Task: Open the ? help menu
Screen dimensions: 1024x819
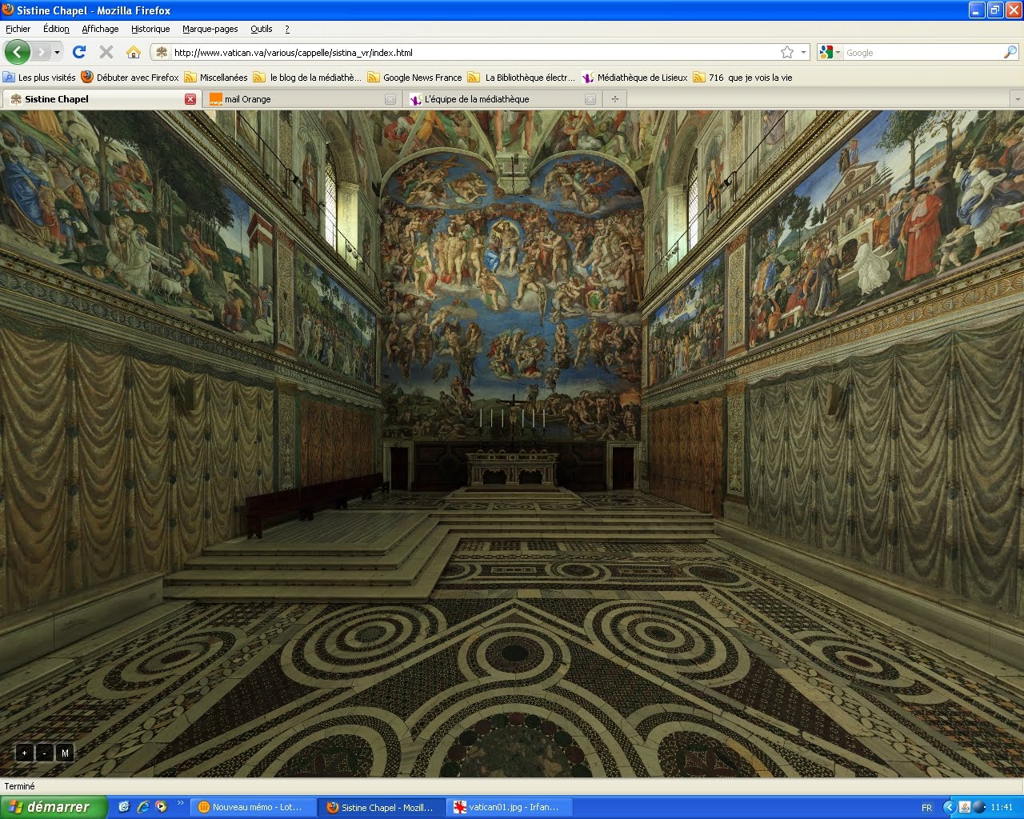Action: [287, 29]
